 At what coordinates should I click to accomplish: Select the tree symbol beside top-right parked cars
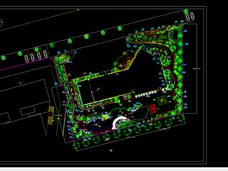(x=186, y=11)
